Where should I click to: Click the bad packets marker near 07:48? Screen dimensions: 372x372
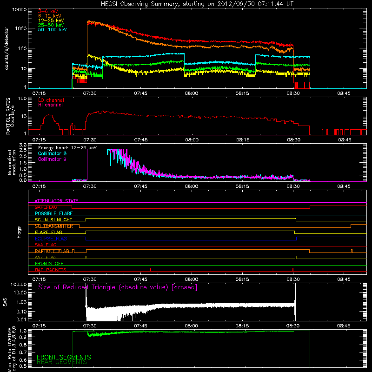click(x=151, y=270)
